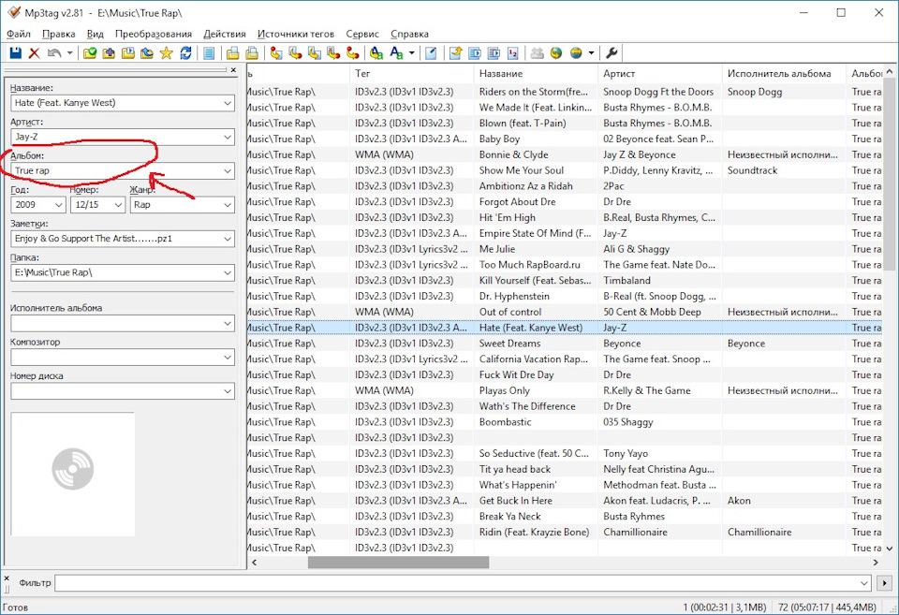Click the second printer-like playlist icon
Viewport: 899px width, 615px height.
tap(252, 53)
